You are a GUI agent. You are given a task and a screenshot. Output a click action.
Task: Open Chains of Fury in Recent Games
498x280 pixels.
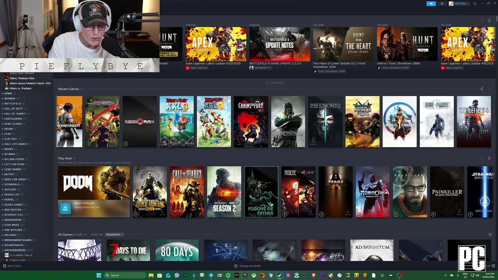[251, 122]
